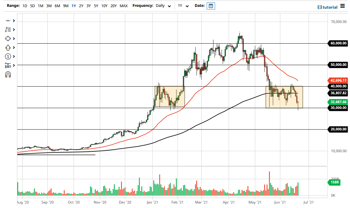Click the calendar Date picker icon

(x=211, y=6)
